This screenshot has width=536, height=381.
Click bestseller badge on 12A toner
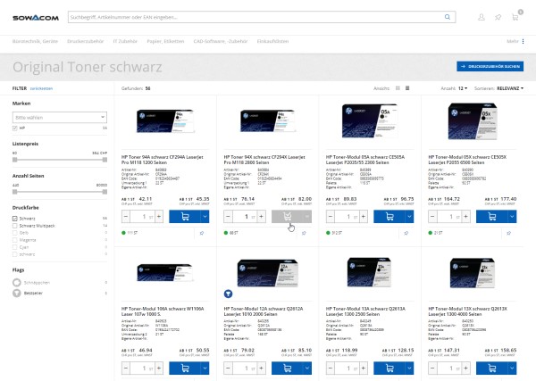228,294
